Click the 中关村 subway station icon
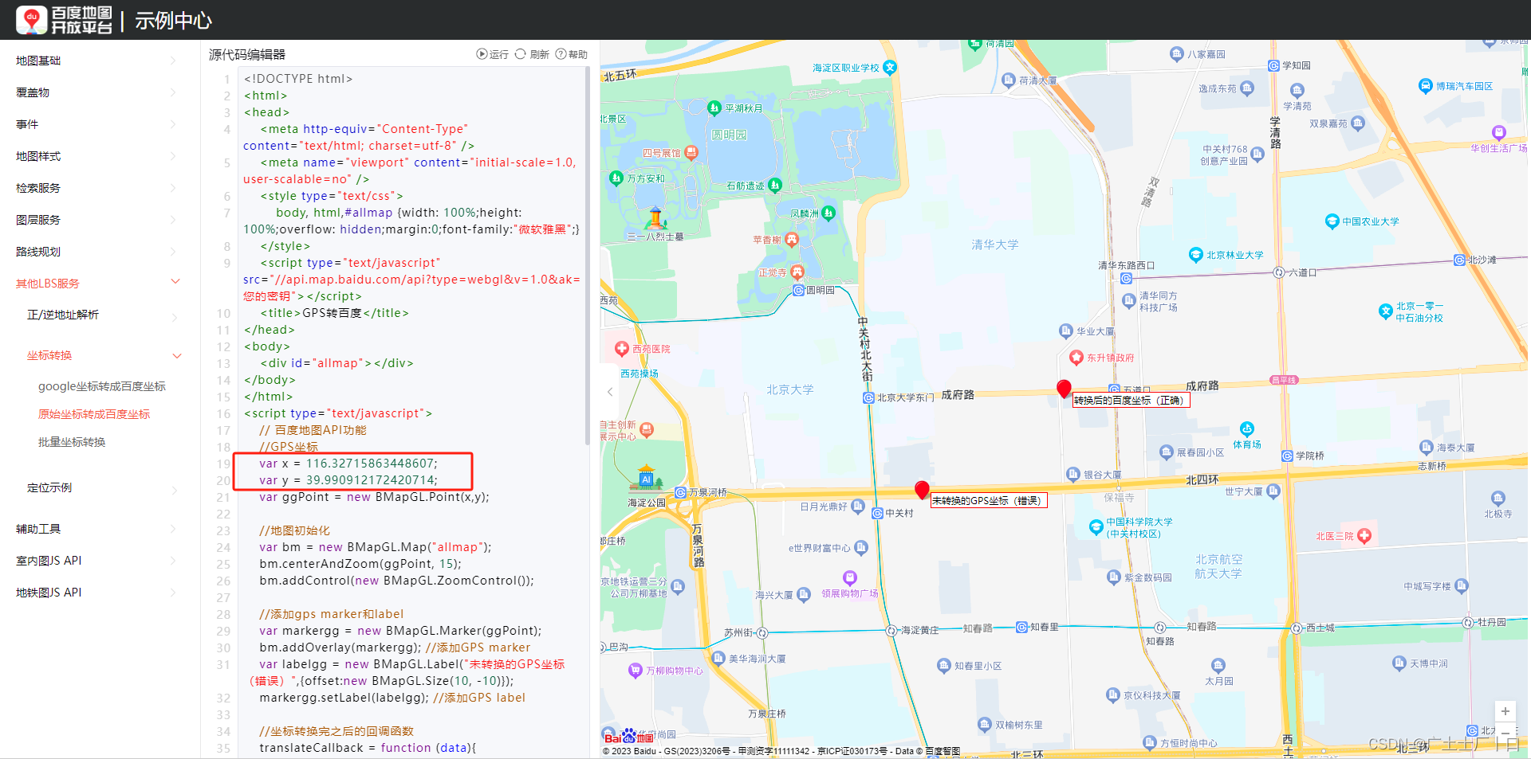Image resolution: width=1531 pixels, height=759 pixels. pyautogui.click(x=877, y=513)
